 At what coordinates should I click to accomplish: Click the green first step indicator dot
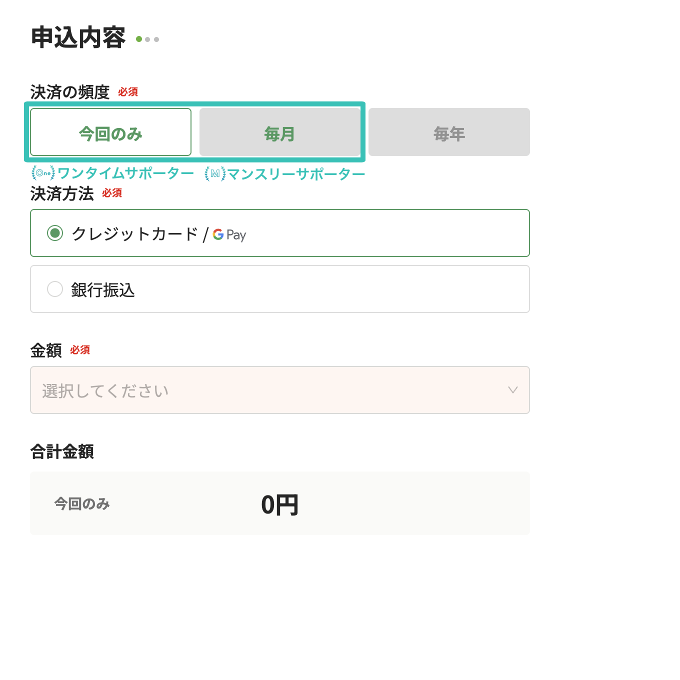pyautogui.click(x=139, y=39)
